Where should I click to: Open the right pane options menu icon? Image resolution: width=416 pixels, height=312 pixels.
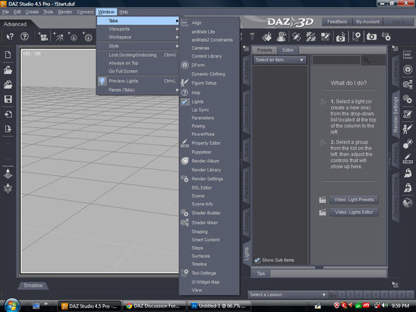coord(395,49)
